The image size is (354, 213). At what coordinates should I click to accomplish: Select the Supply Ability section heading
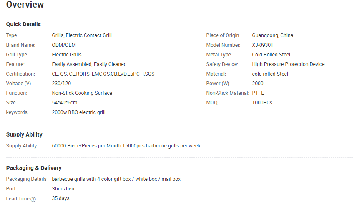click(x=24, y=134)
